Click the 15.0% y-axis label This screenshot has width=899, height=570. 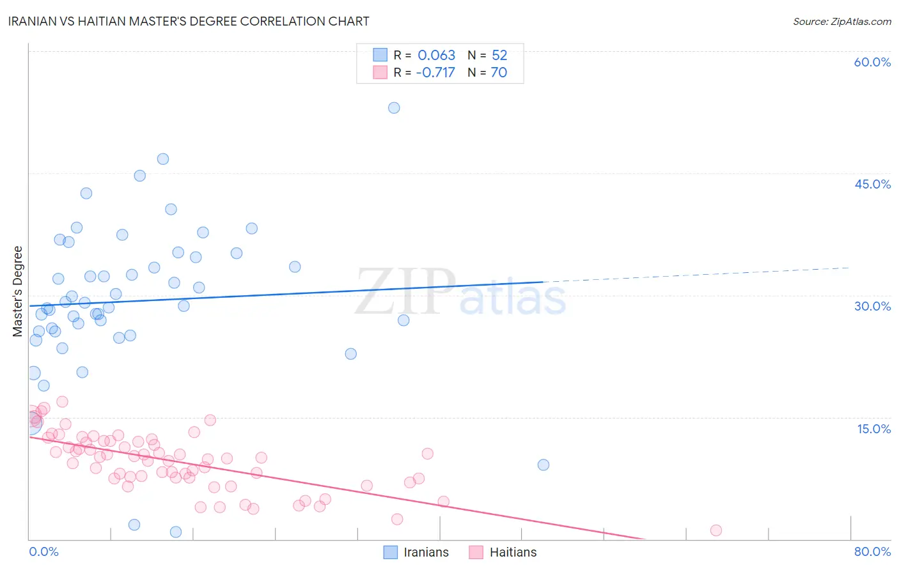pos(873,429)
